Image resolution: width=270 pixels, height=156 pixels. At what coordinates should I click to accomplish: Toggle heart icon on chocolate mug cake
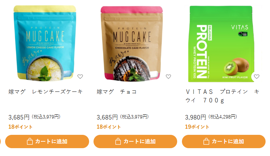pyautogui.click(x=168, y=76)
